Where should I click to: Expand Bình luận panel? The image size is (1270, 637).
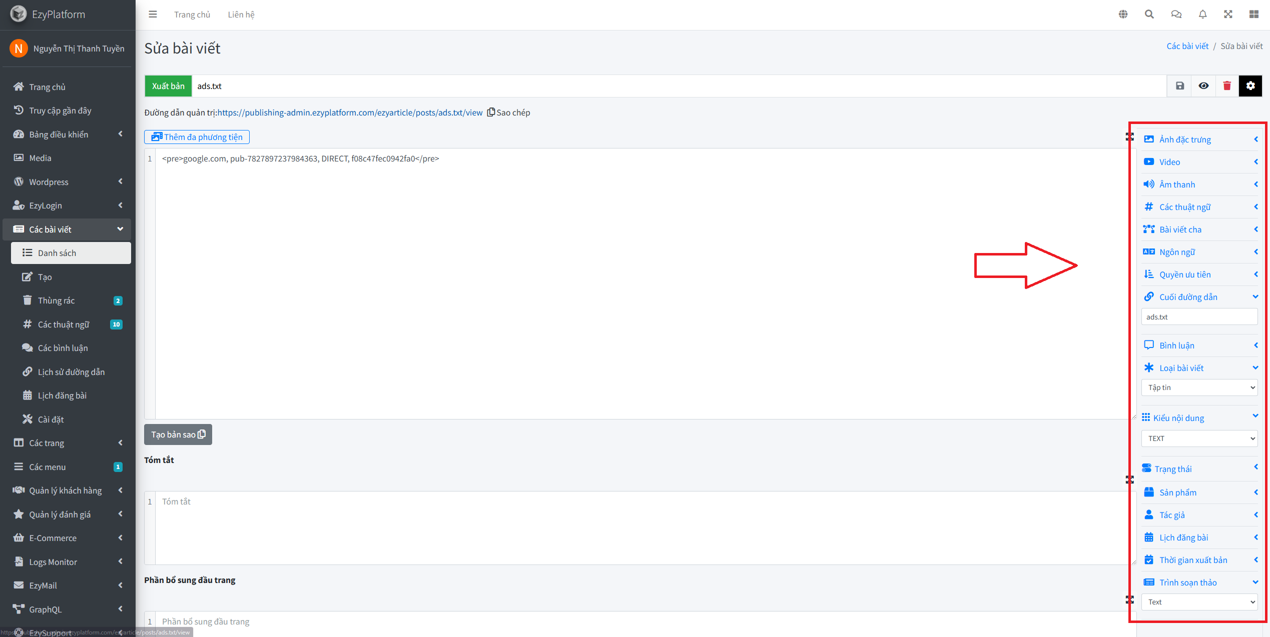pyautogui.click(x=1200, y=345)
